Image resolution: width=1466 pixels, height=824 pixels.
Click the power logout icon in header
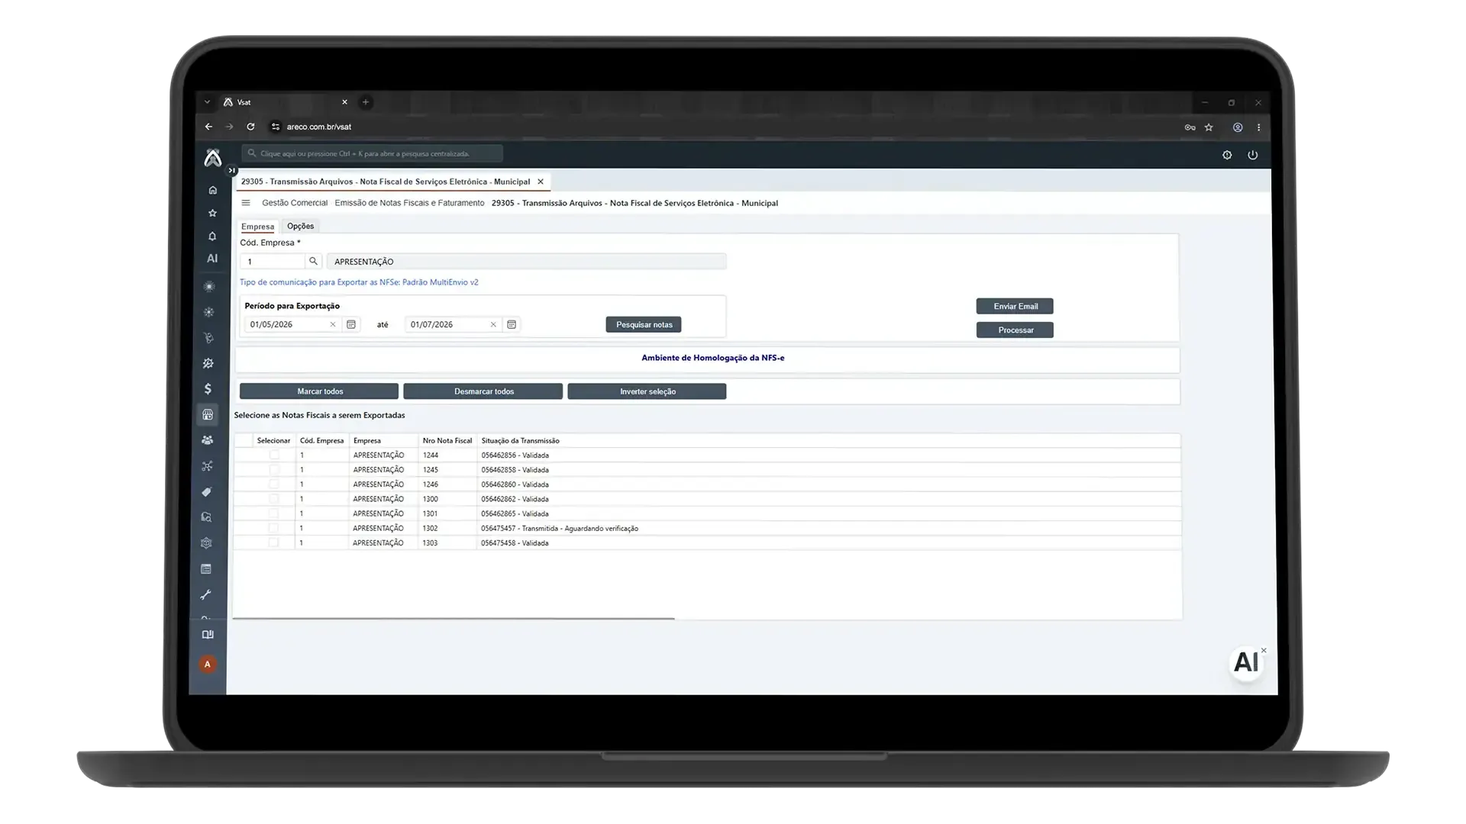(x=1253, y=155)
